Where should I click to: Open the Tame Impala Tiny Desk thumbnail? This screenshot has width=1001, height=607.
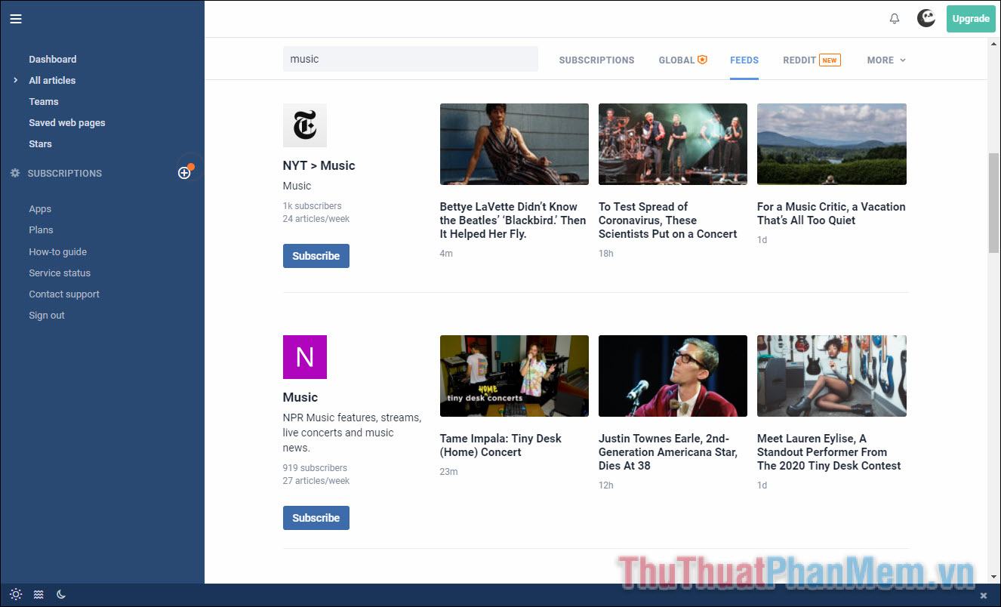tap(514, 376)
